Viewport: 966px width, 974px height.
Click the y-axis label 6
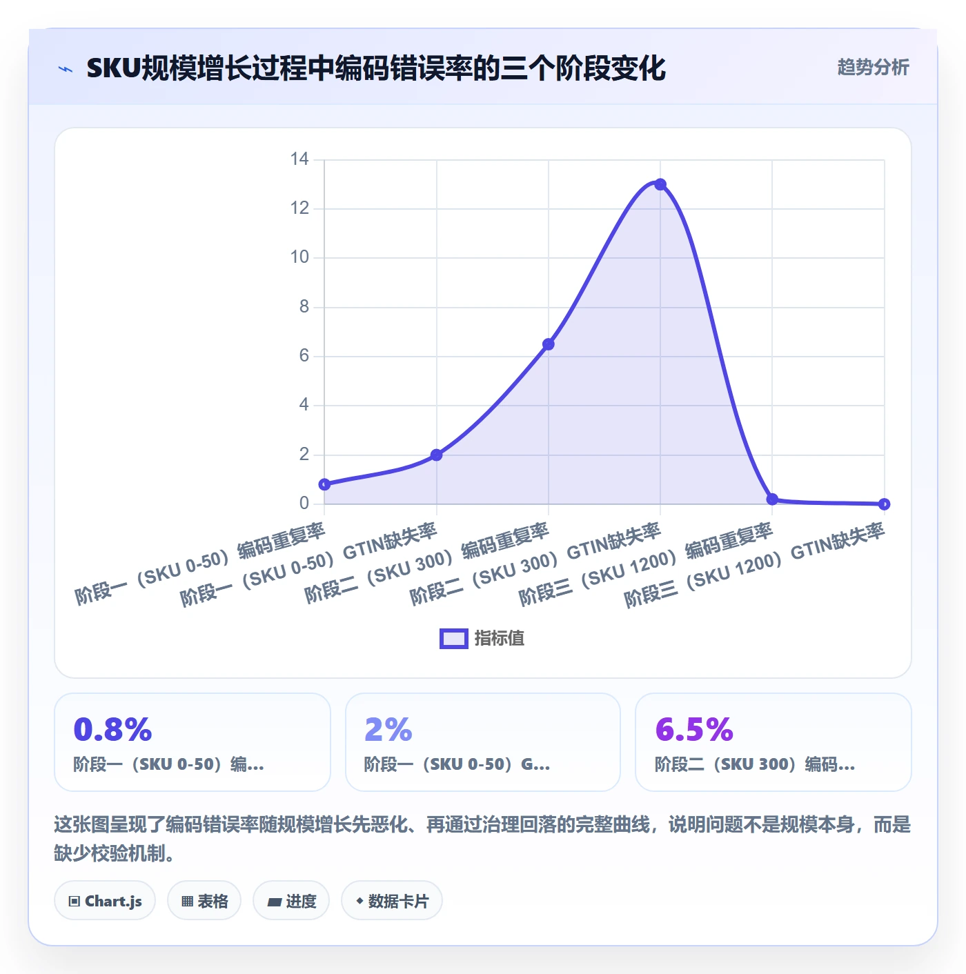click(304, 356)
